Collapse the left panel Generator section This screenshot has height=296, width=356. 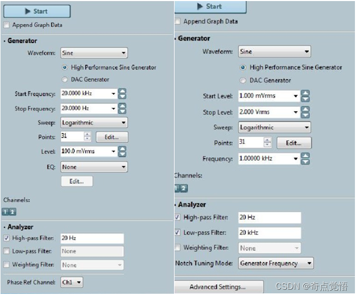click(5, 41)
